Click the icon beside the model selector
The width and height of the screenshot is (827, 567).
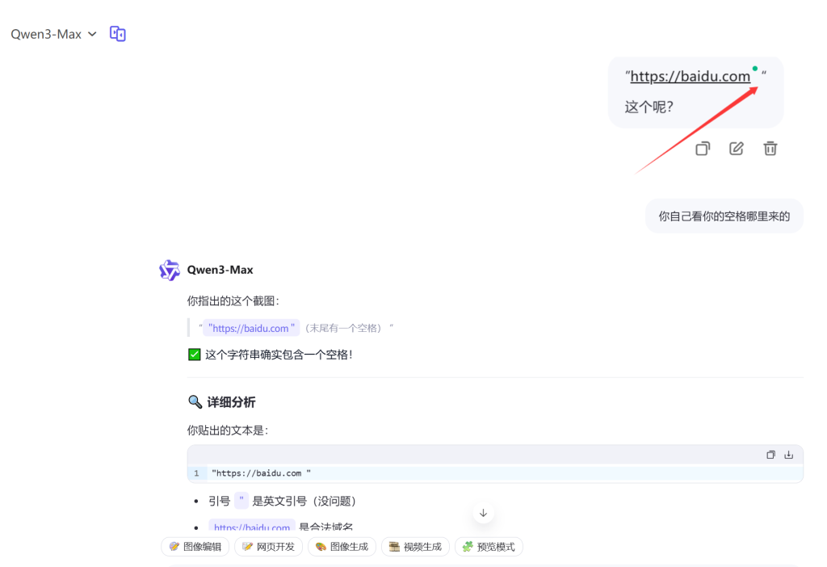tap(118, 34)
